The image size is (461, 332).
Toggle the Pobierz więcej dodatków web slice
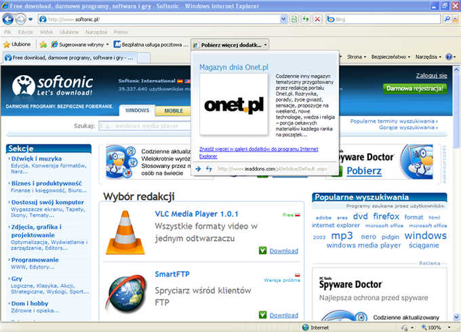[230, 45]
